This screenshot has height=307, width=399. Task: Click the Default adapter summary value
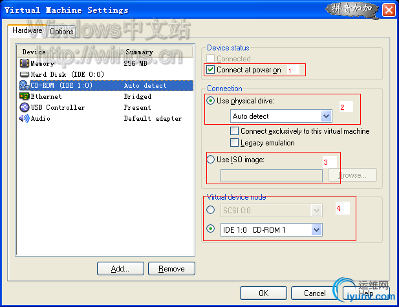(153, 118)
